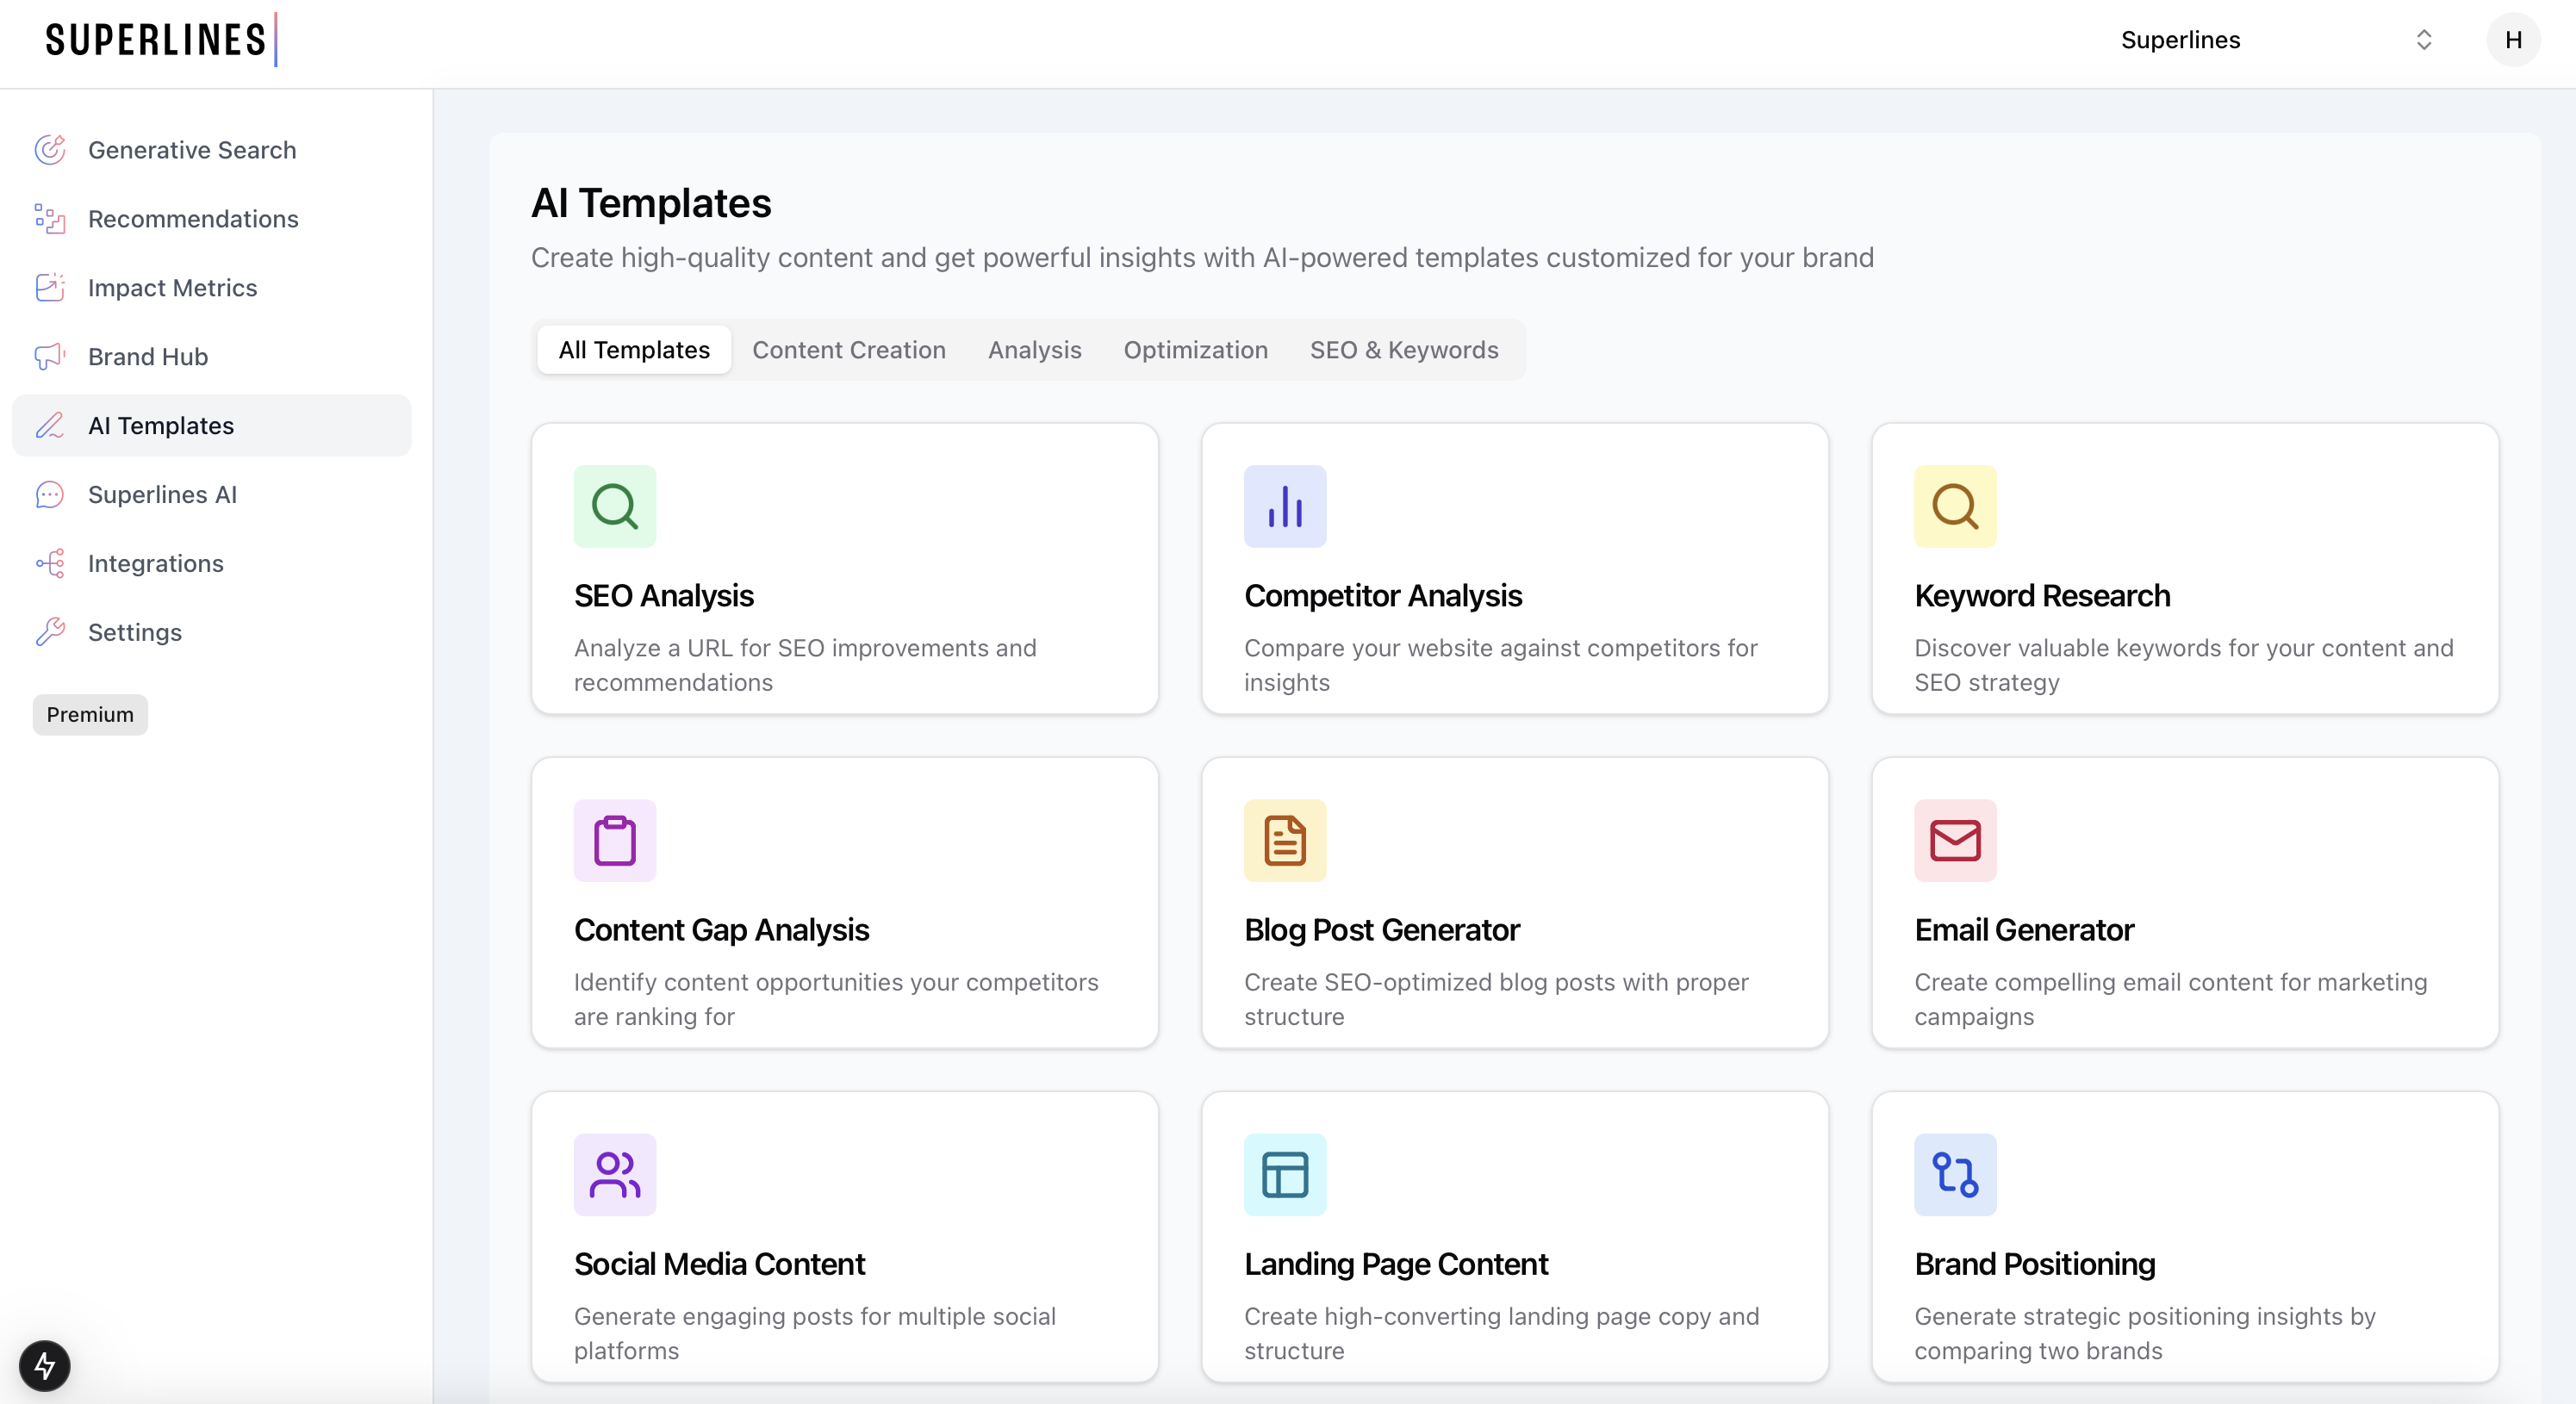Screen dimensions: 2576x1404
Task: Click the Brand Hub megaphone icon
Action: (50, 357)
